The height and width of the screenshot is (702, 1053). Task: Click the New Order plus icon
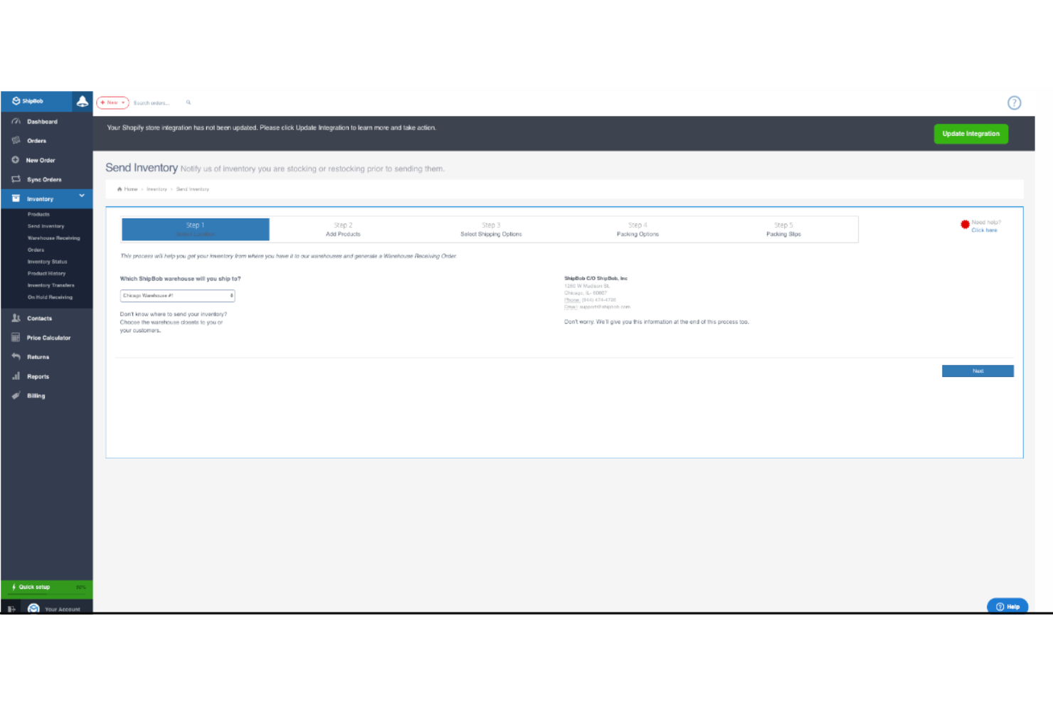point(16,159)
